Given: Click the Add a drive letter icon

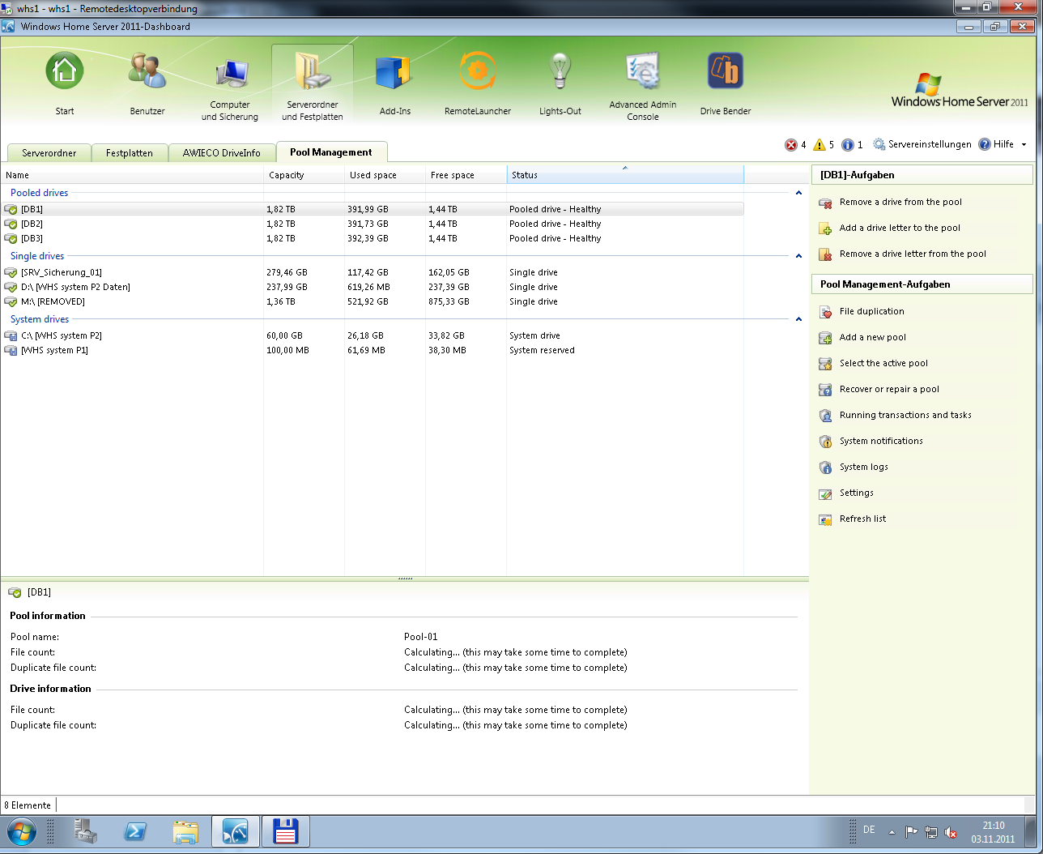Looking at the screenshot, I should (x=825, y=228).
